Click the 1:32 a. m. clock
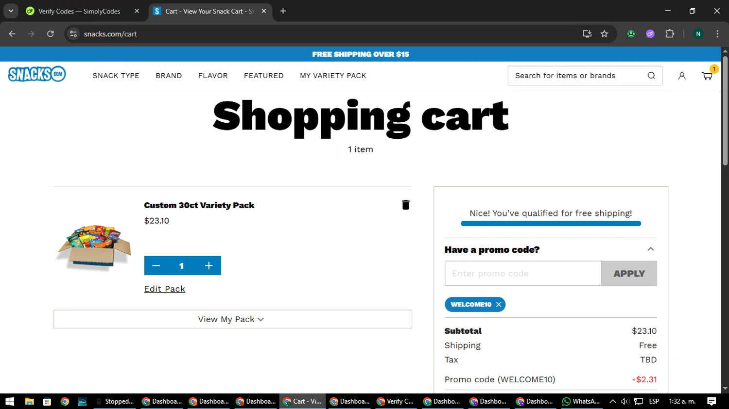This screenshot has height=409, width=729. (682, 401)
